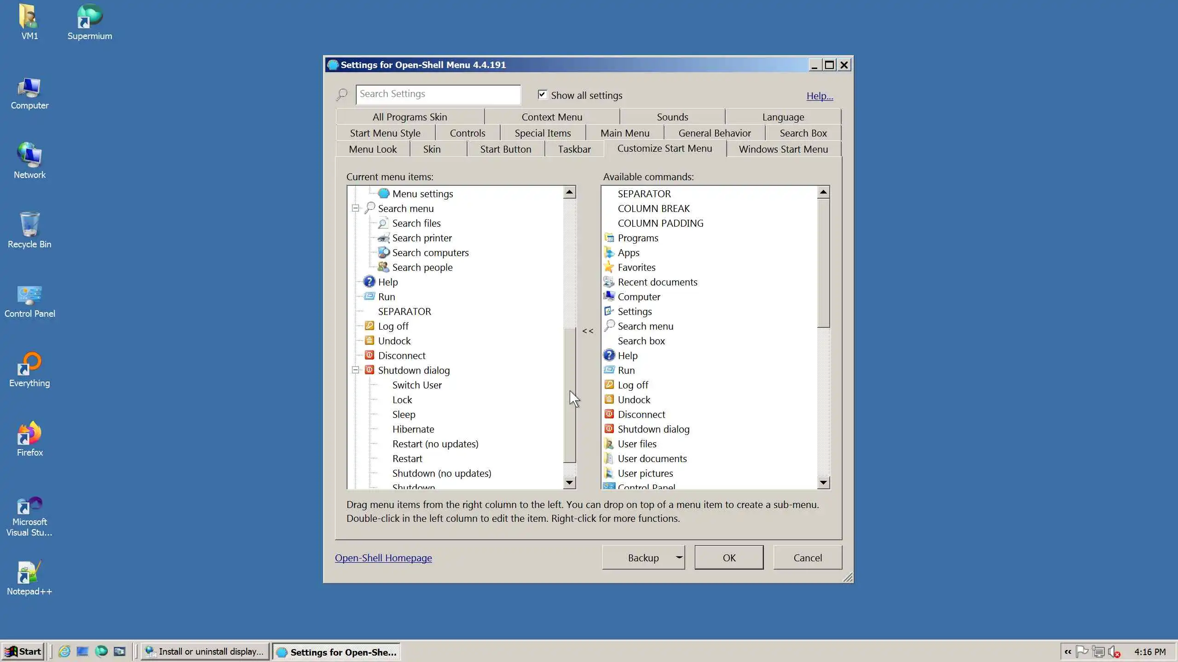Open the Open-Shell Homepage link

tap(383, 558)
